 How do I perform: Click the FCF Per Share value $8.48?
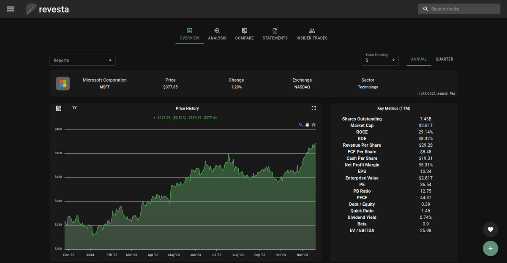point(425,152)
